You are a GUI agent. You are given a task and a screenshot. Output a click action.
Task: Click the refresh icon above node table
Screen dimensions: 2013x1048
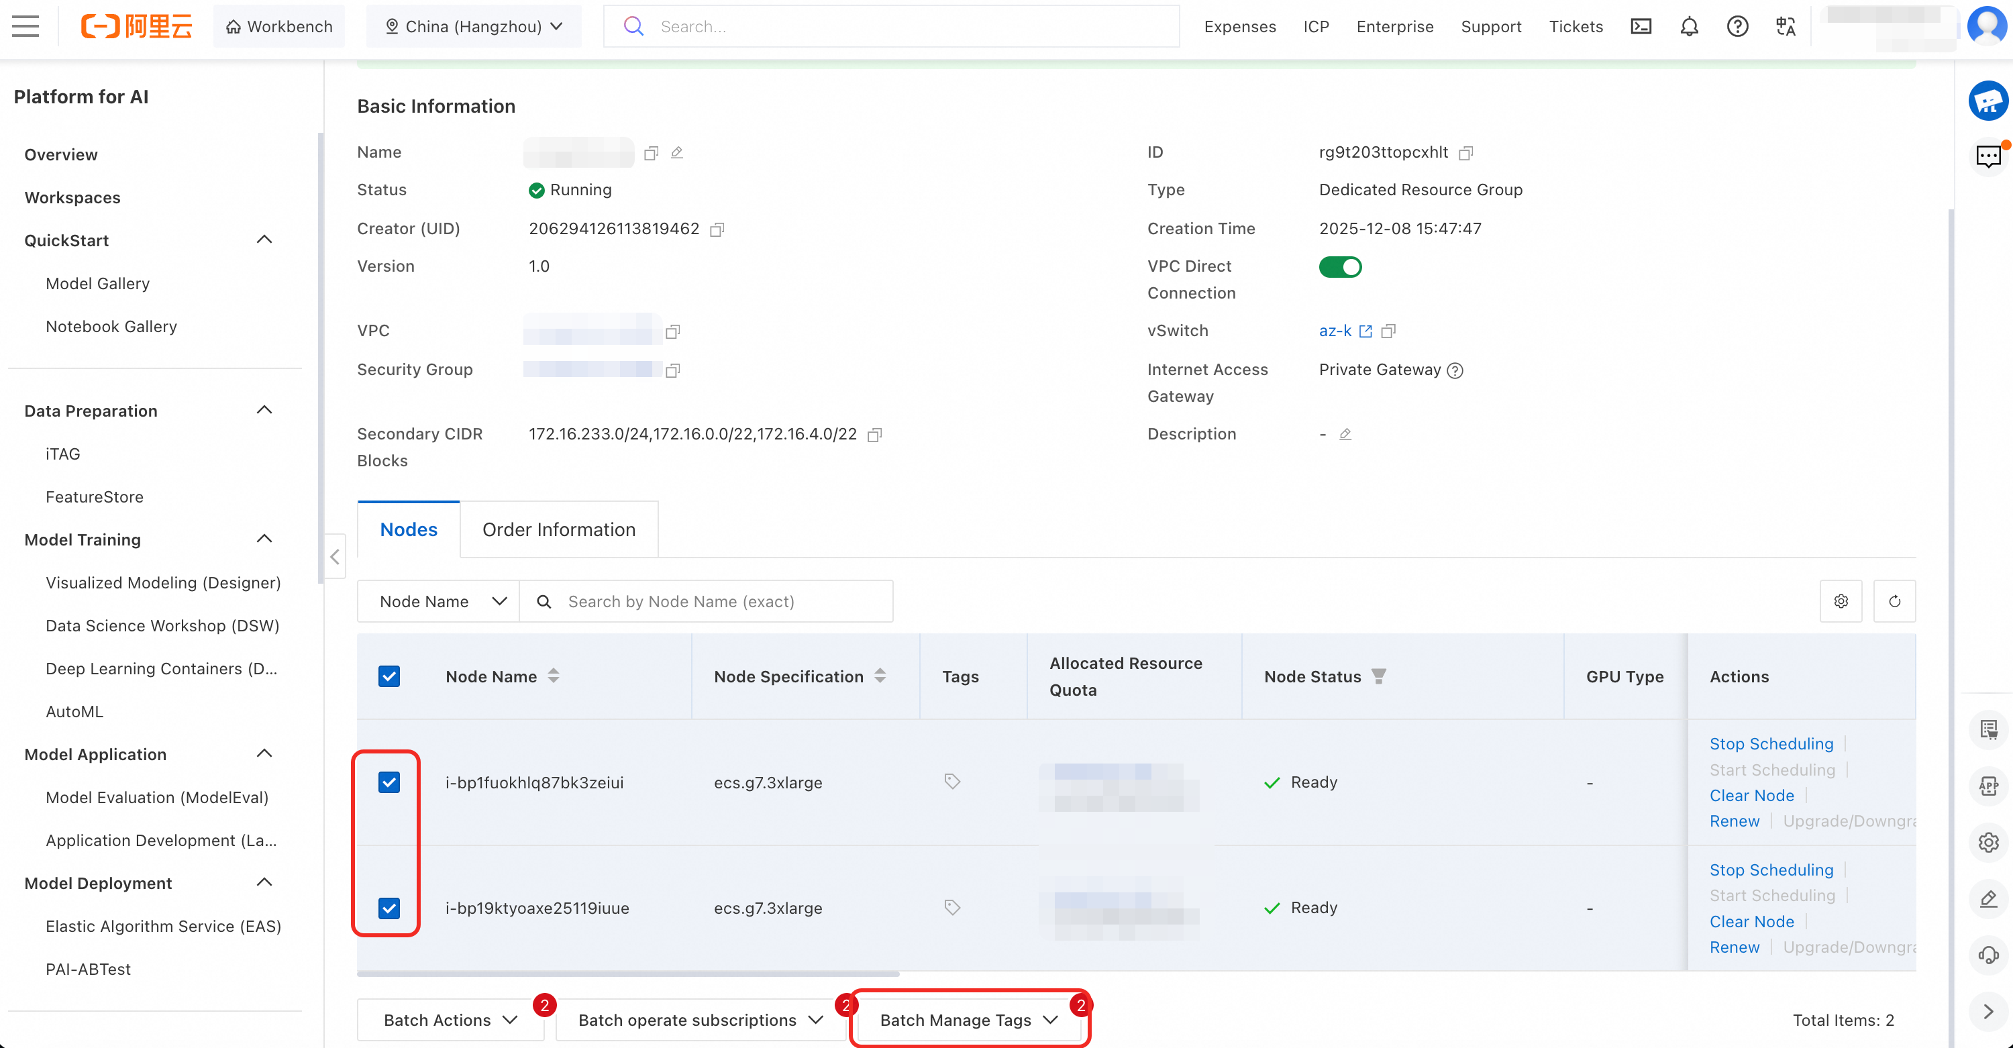(x=1894, y=601)
